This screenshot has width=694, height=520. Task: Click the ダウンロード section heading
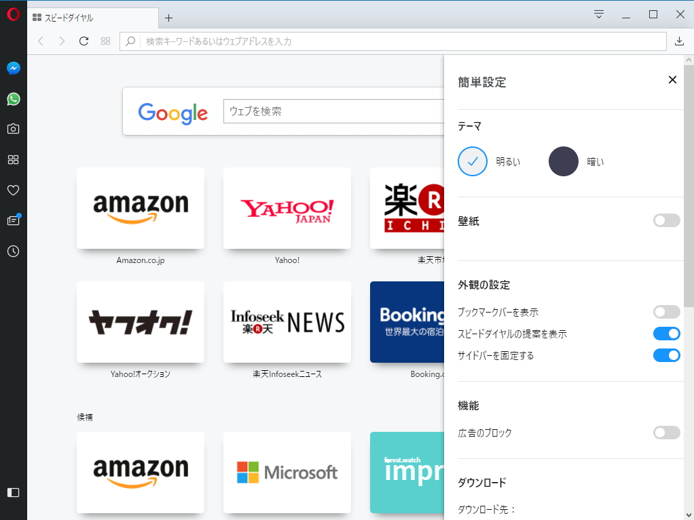[482, 483]
